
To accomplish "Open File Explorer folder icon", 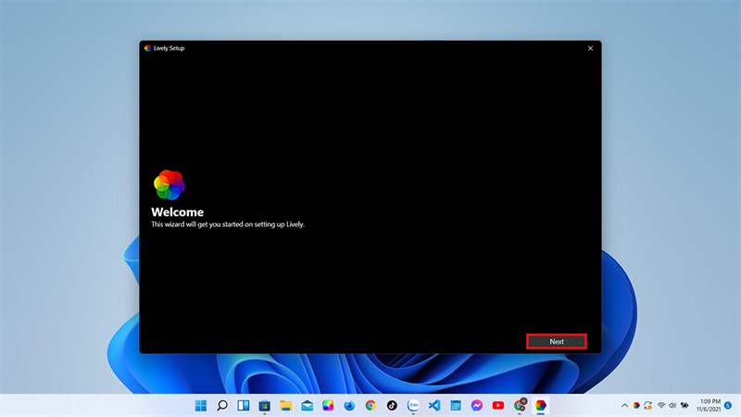I will point(286,405).
